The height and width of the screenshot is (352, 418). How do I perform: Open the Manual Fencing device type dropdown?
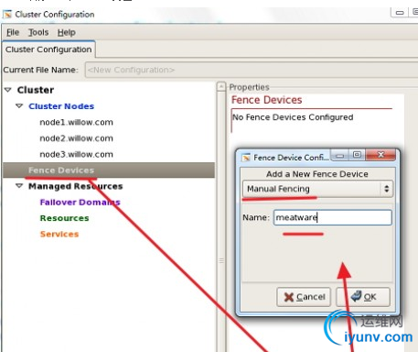click(317, 189)
